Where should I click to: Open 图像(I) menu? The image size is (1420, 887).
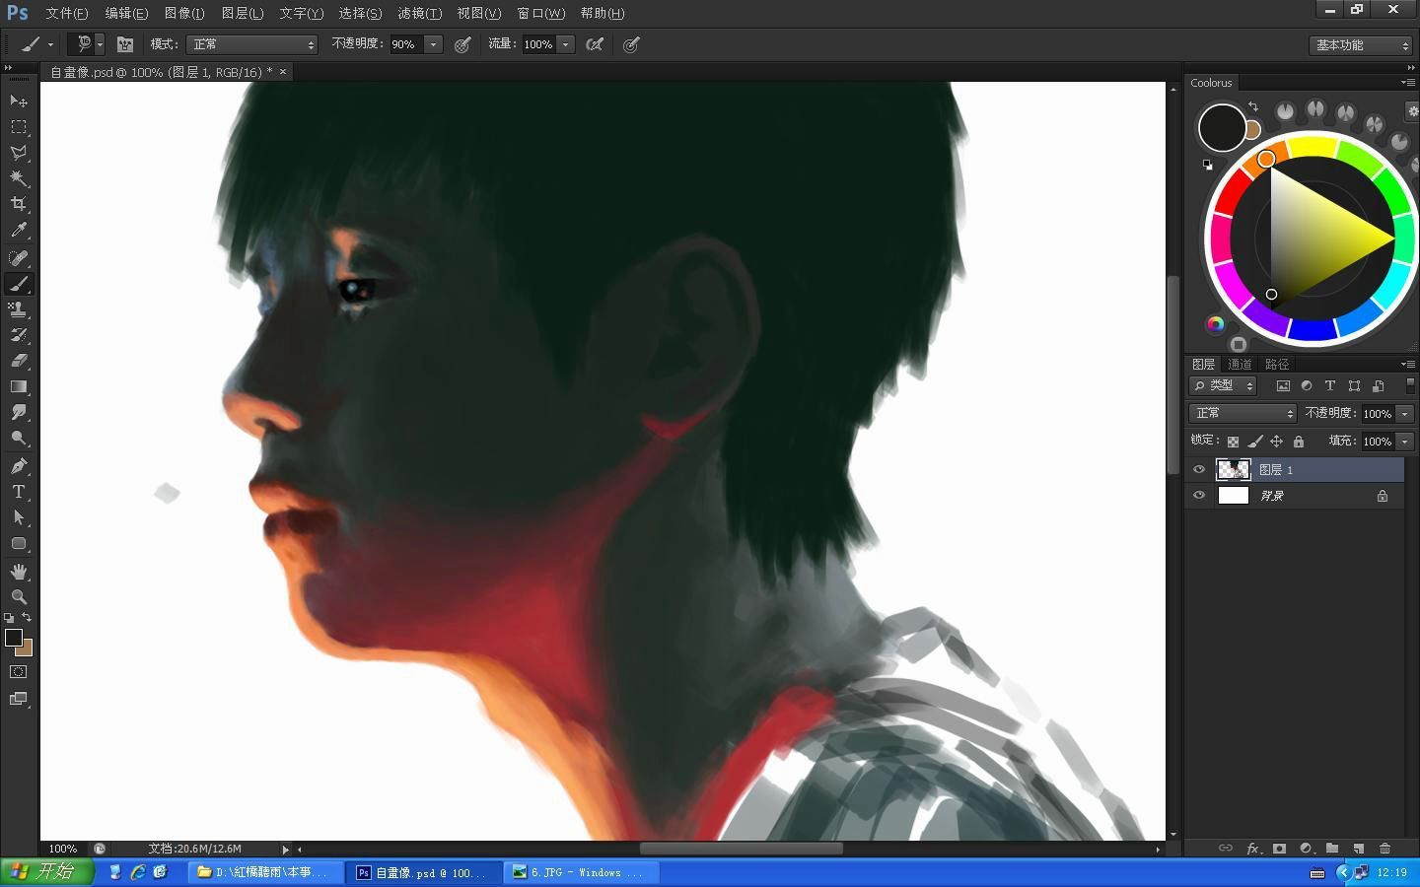[x=184, y=13]
